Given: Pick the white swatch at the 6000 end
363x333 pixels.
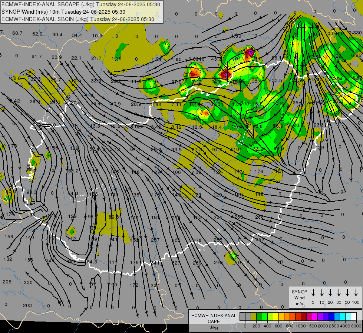Looking at the screenshot, I should pyautogui.click(x=354, y=316).
